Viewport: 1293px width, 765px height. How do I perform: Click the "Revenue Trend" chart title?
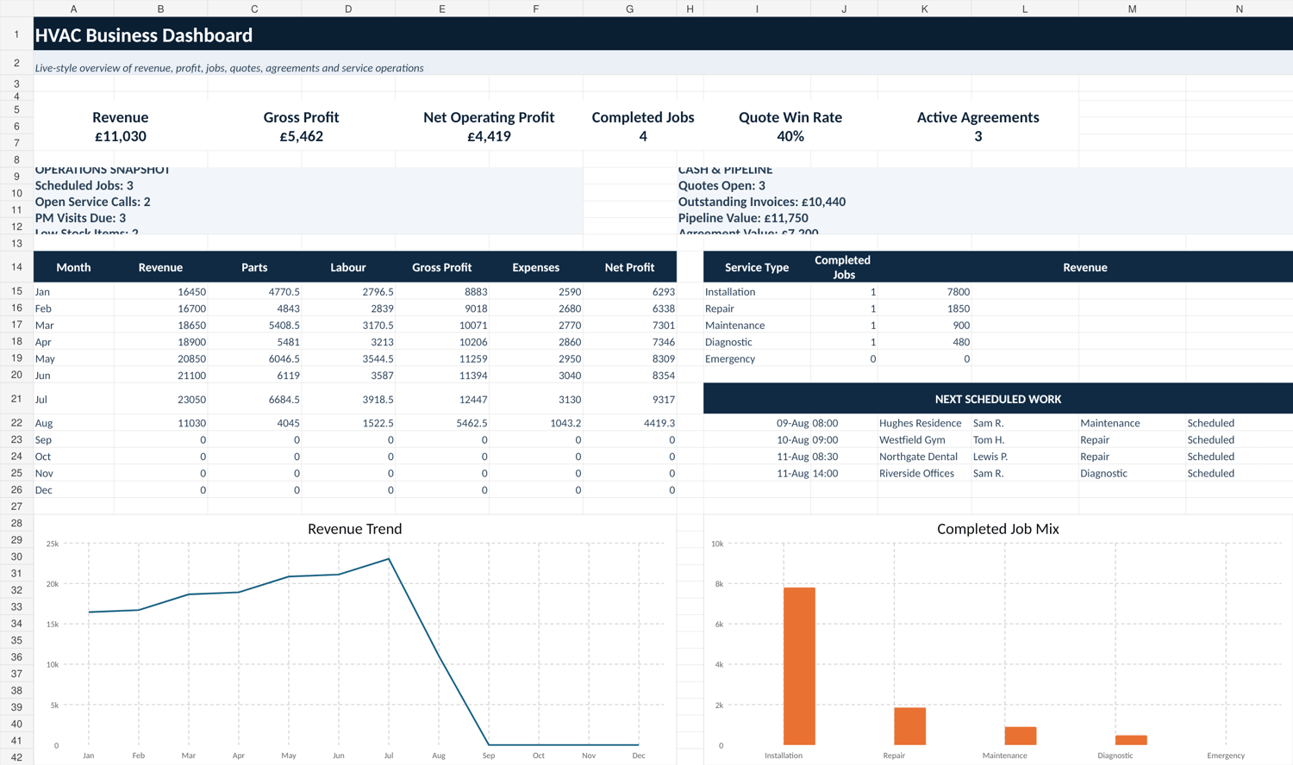[x=354, y=529]
